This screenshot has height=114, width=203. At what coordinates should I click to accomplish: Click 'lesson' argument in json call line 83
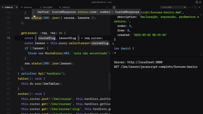(66, 63)
